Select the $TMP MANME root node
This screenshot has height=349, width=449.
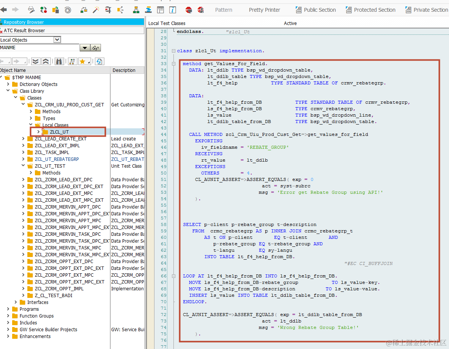pyautogui.click(x=26, y=77)
